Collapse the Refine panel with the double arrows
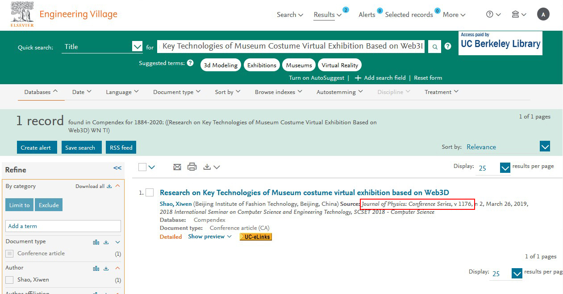This screenshot has width=563, height=294. (117, 168)
